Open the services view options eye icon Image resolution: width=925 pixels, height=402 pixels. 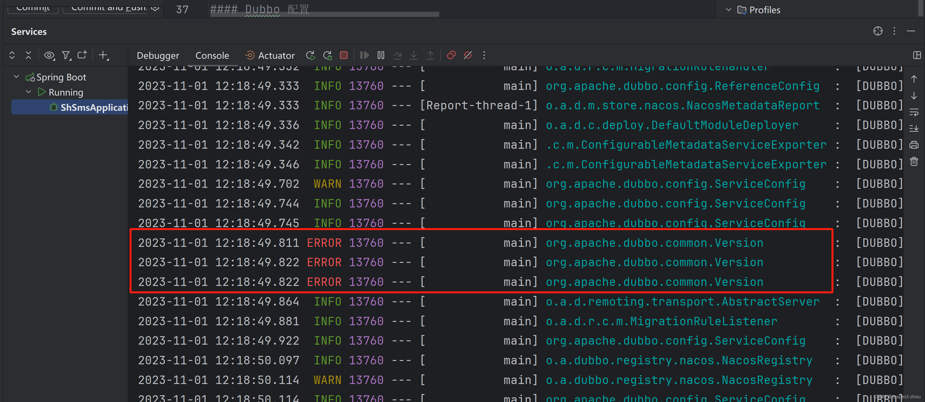(x=49, y=55)
